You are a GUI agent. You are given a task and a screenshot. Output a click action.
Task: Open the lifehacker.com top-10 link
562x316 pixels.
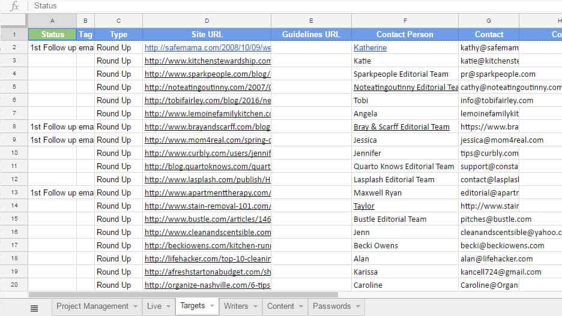click(208, 259)
